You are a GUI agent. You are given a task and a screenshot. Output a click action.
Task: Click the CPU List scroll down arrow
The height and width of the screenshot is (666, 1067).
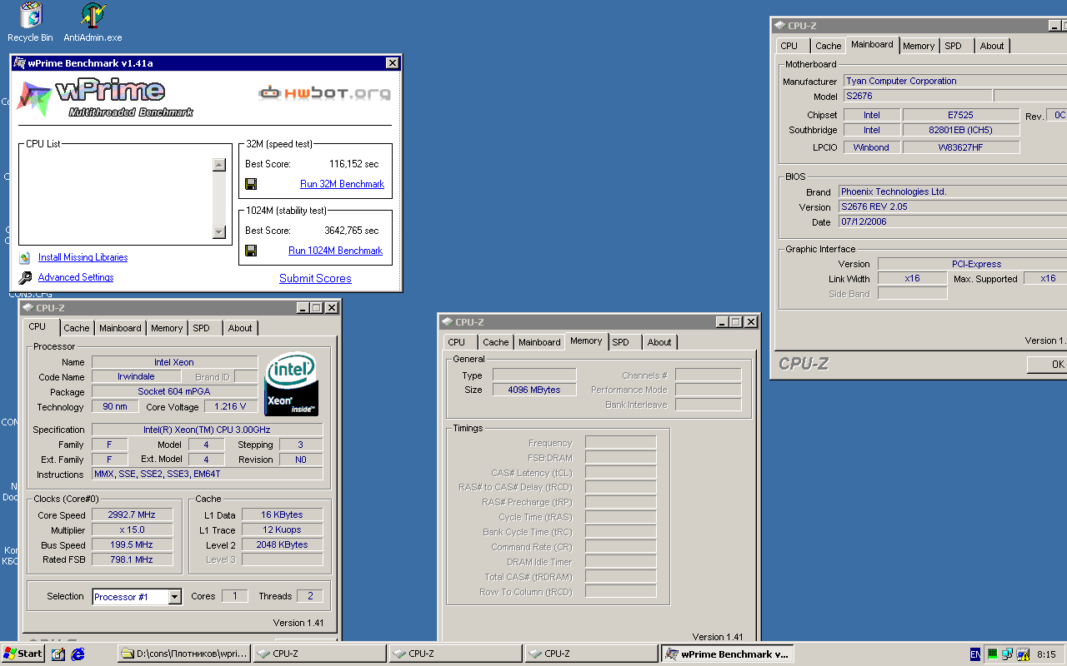[219, 232]
